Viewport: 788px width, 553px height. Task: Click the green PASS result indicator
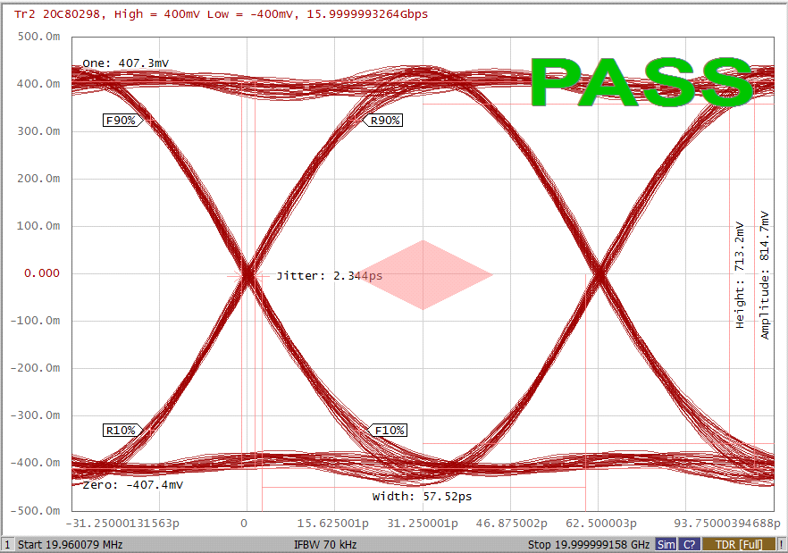(641, 83)
